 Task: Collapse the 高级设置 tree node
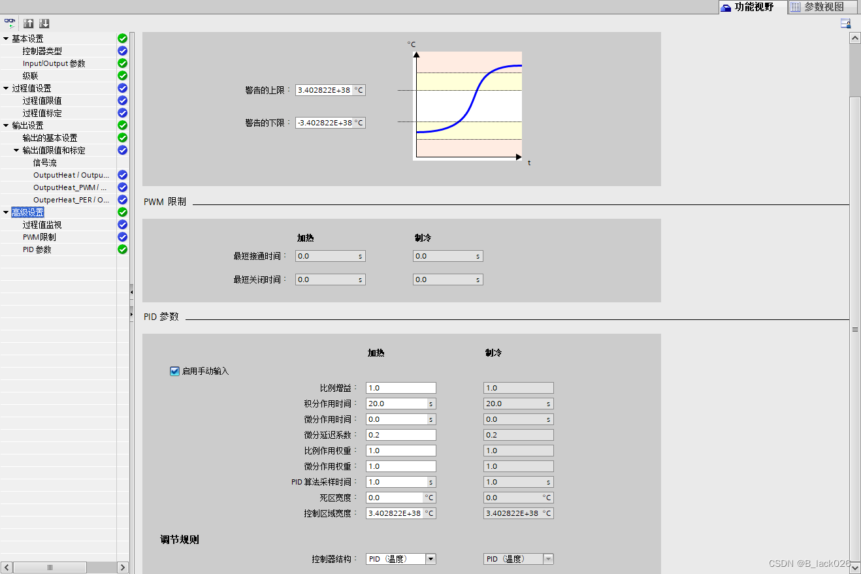(x=6, y=212)
